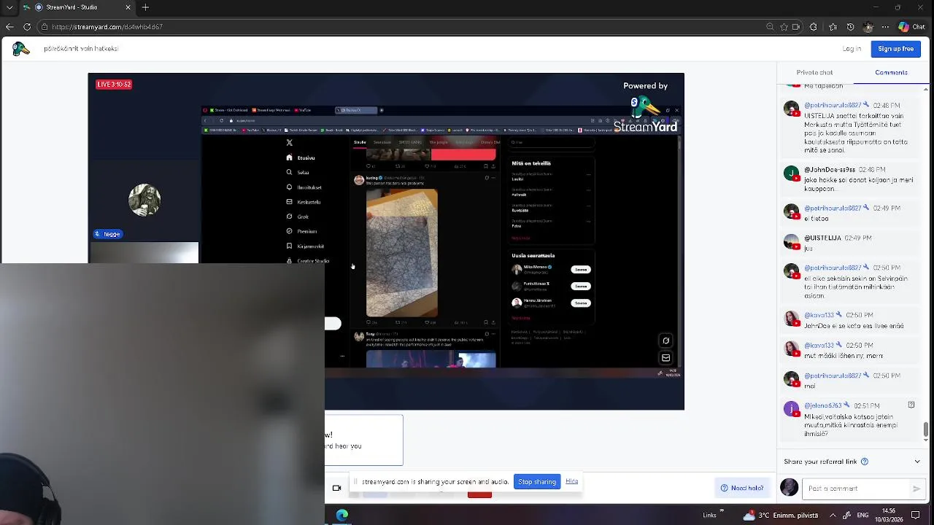The image size is (934, 525).
Task: Click the StreamYard duck logo
Action: (x=20, y=49)
